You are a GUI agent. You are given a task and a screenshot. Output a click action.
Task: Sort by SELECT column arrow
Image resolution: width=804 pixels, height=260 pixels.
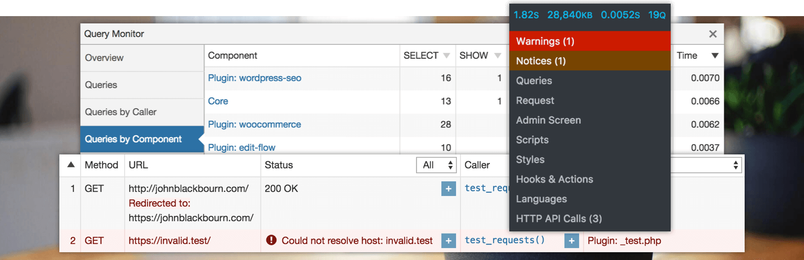tap(446, 56)
